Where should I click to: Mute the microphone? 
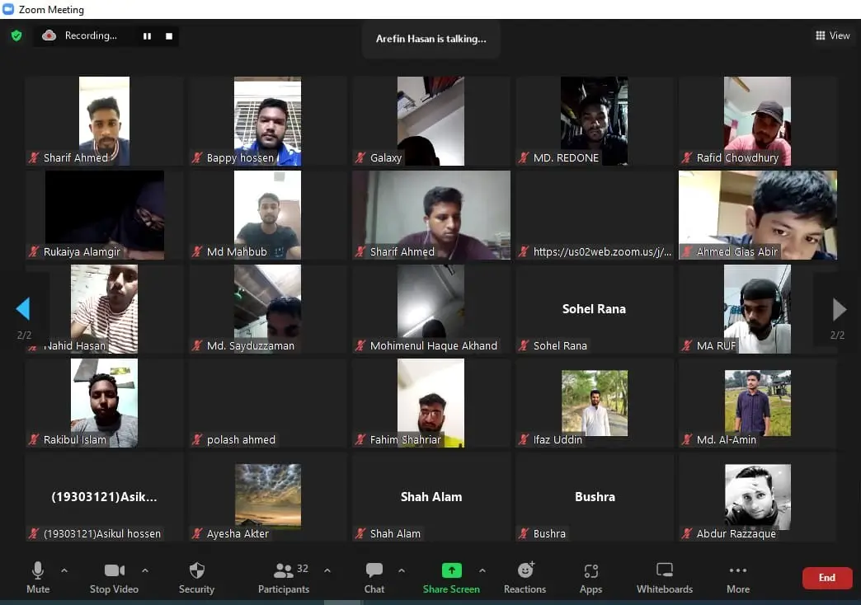coord(38,577)
